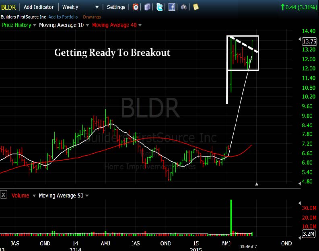Click the arrow beside the 13.75 price label
The width and height of the screenshot is (319, 251).
tap(300, 39)
